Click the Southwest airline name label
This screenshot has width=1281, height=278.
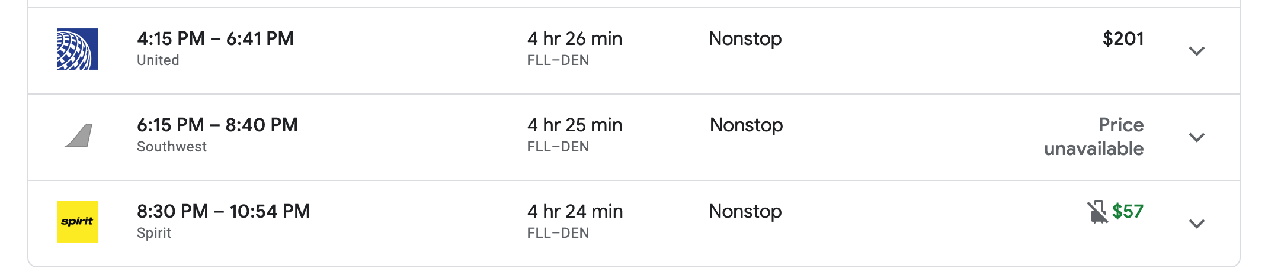[172, 147]
